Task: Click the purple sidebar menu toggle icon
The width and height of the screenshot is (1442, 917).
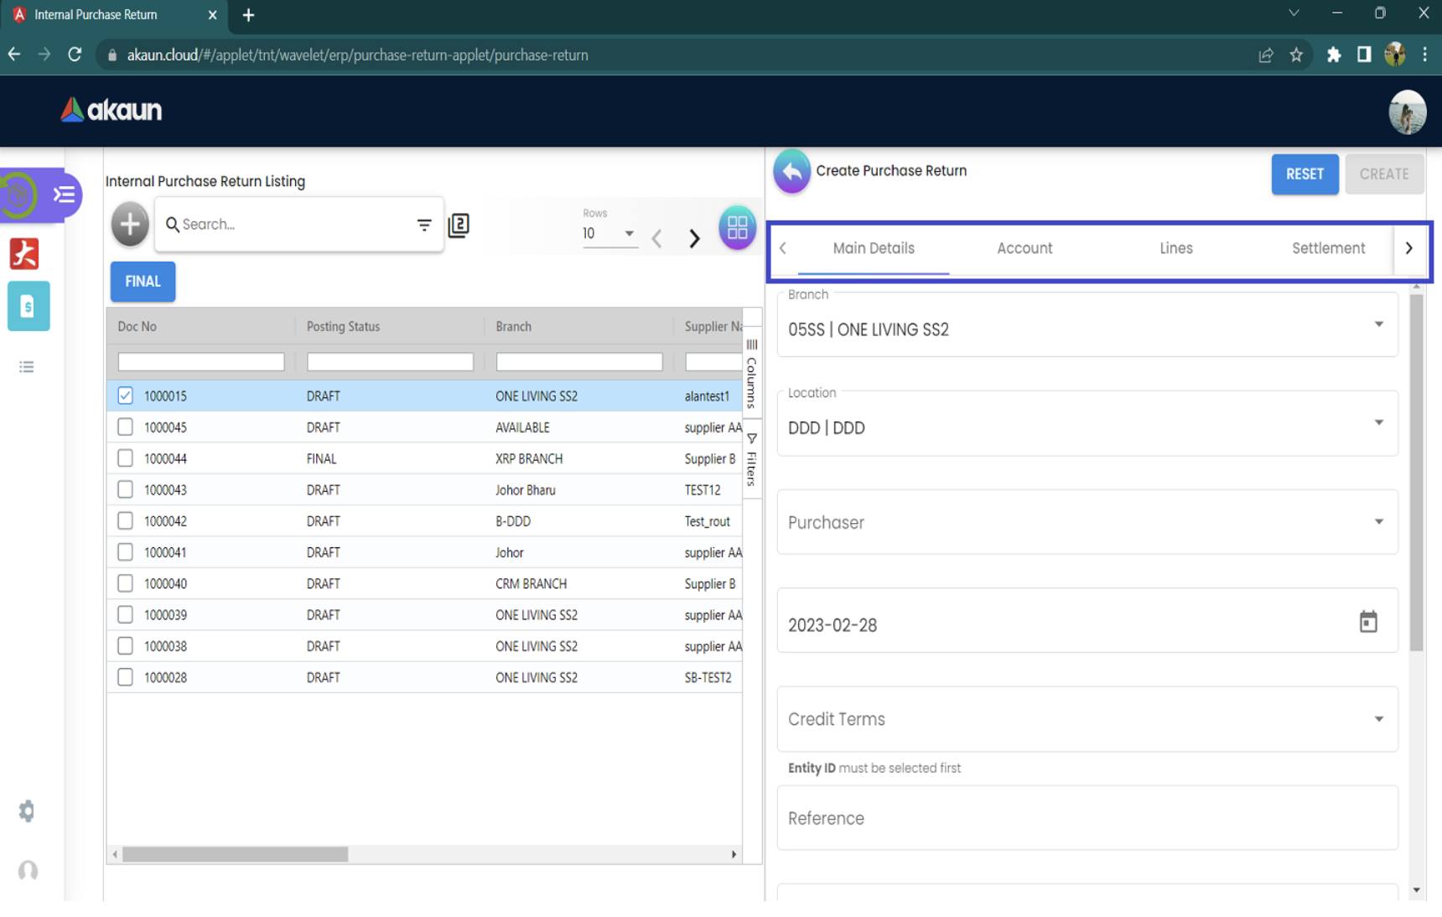Action: coord(64,195)
